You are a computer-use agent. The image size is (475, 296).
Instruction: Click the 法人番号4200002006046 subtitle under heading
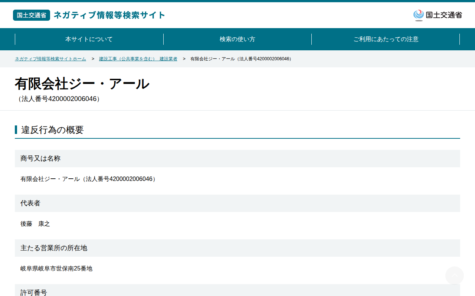(x=59, y=99)
